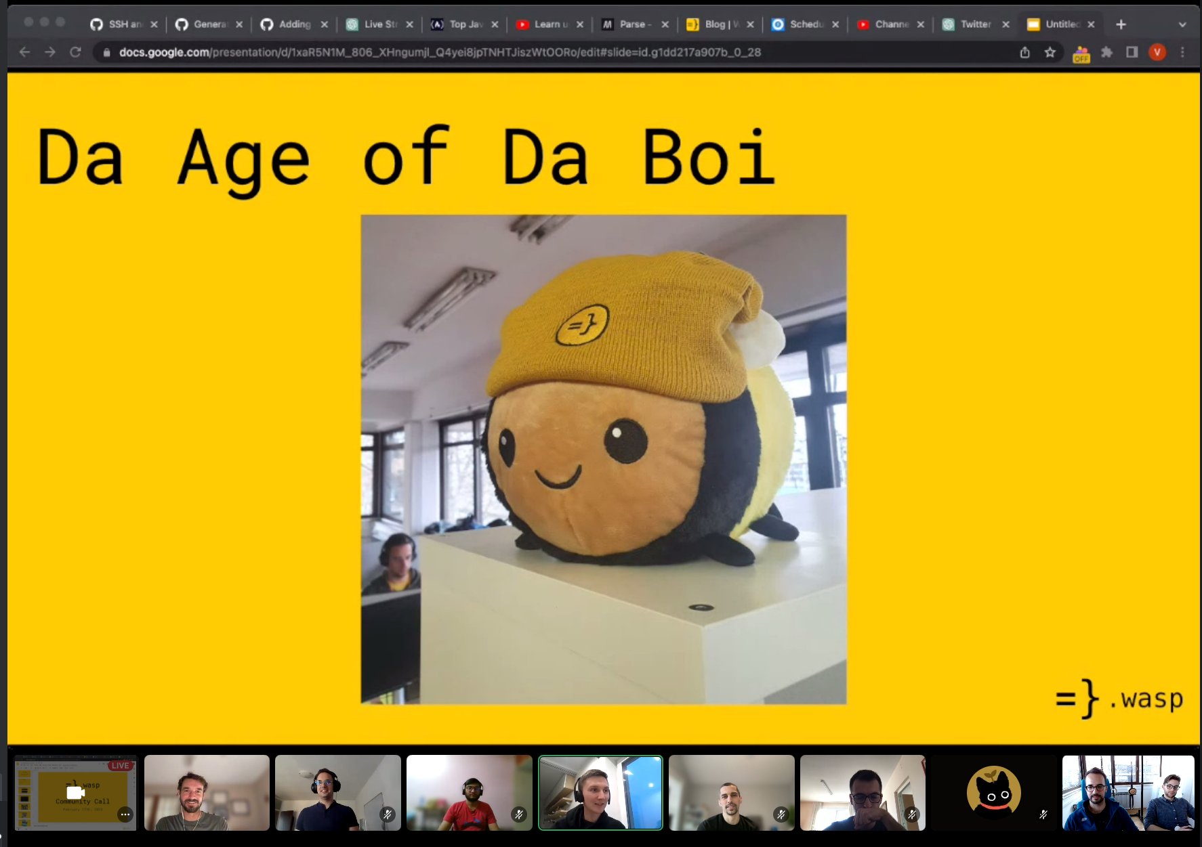Expand the tab search chevron
This screenshot has height=847, width=1202.
point(1182,24)
